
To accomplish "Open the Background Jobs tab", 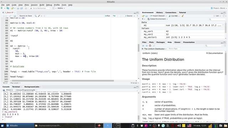I will pyautogui.click(x=32, y=87).
